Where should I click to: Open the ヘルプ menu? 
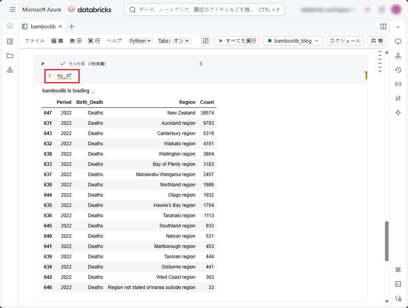114,41
